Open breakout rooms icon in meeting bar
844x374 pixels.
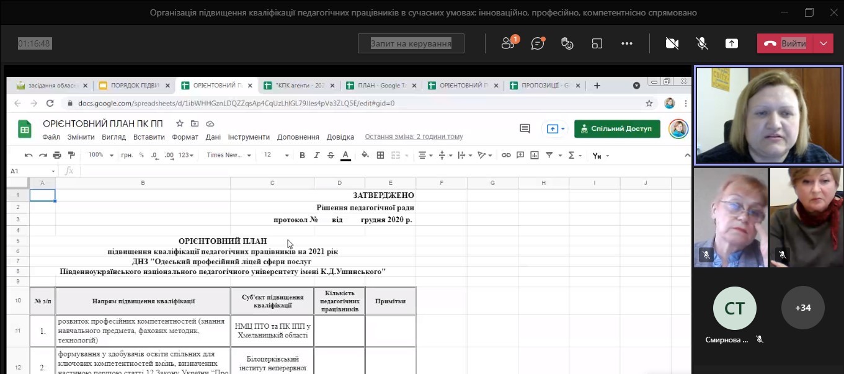tap(597, 43)
